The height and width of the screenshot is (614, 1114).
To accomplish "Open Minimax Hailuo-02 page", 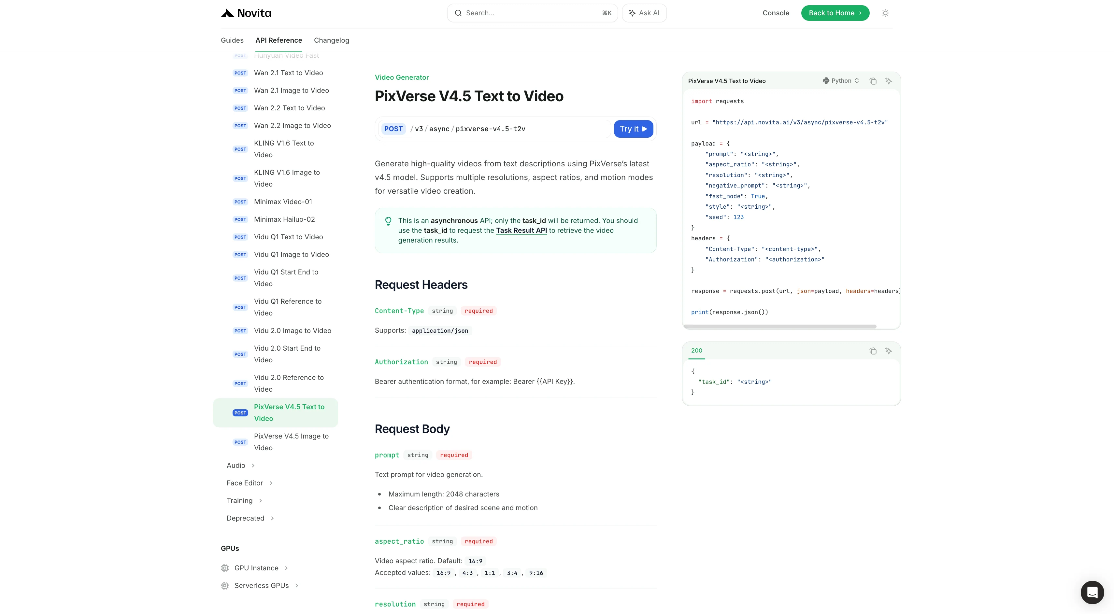I will coord(284,219).
